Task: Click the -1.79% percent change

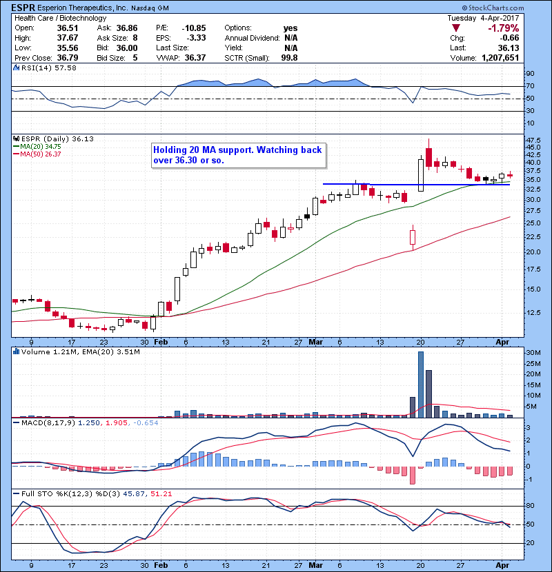Action: (x=504, y=28)
